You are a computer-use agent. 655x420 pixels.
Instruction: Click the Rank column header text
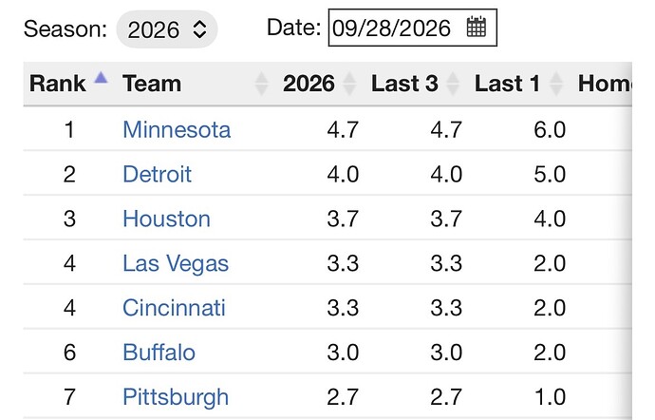[x=58, y=84]
